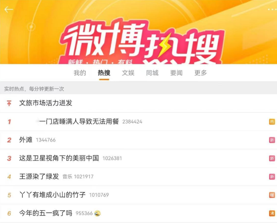Click the 暖 badge beside 丫丫 topic
This screenshot has width=277, height=223.
pyautogui.click(x=272, y=195)
